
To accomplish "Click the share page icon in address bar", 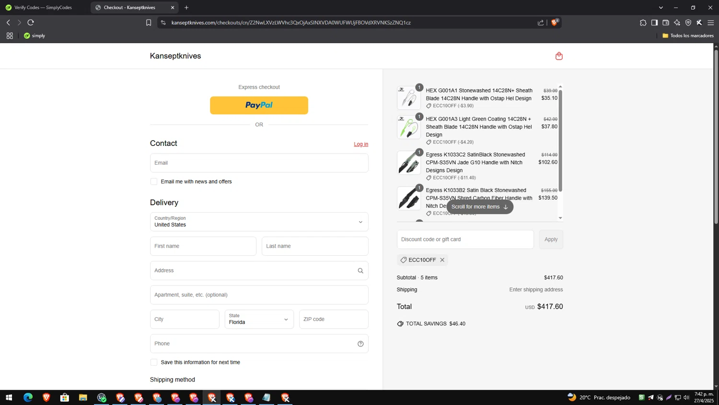I will tap(541, 23).
